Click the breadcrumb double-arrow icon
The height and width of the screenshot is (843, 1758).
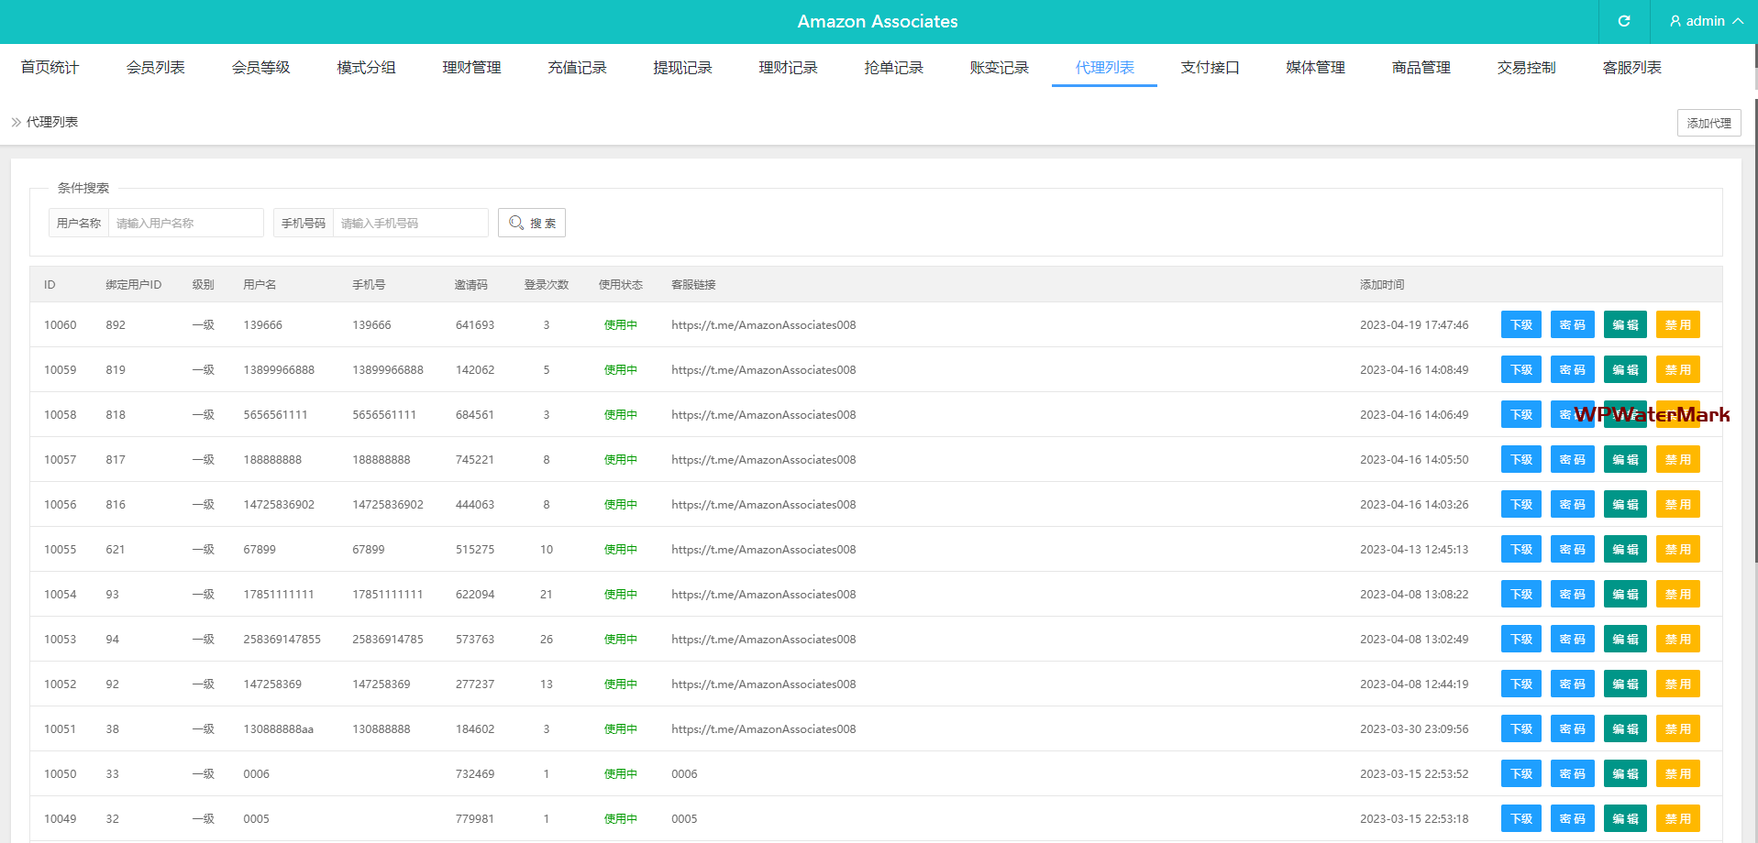pyautogui.click(x=16, y=122)
